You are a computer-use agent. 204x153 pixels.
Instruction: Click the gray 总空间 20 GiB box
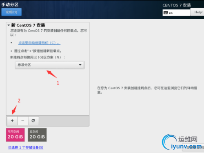click(37, 135)
